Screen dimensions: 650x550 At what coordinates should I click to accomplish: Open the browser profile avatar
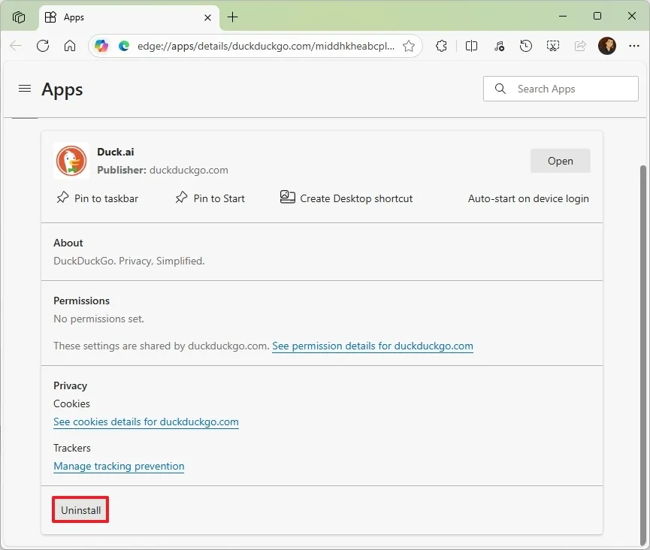pyautogui.click(x=607, y=46)
